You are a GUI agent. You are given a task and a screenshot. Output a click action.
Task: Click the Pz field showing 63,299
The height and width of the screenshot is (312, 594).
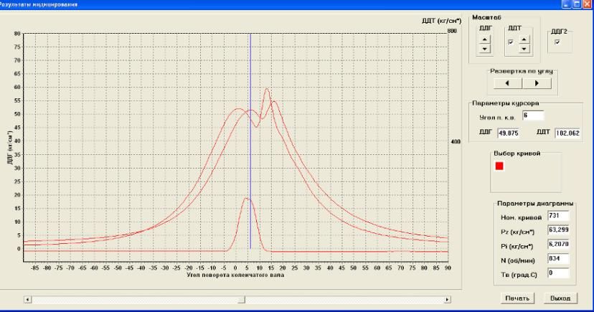558,230
